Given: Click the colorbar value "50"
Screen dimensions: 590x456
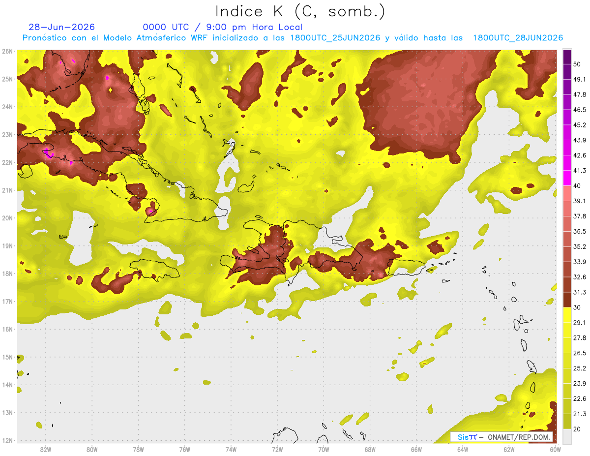Looking at the screenshot, I should tap(577, 64).
